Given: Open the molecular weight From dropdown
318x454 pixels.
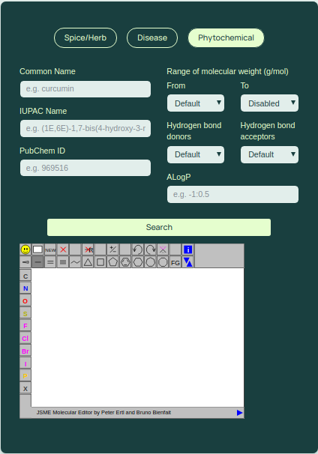Looking at the screenshot, I should [x=196, y=103].
